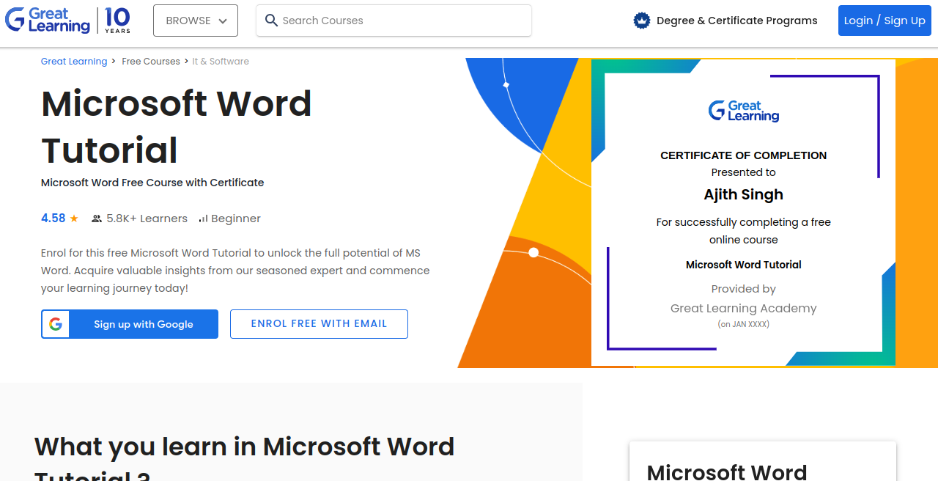Navigate to Free Courses breadcrumb
The image size is (938, 481).
coord(151,61)
